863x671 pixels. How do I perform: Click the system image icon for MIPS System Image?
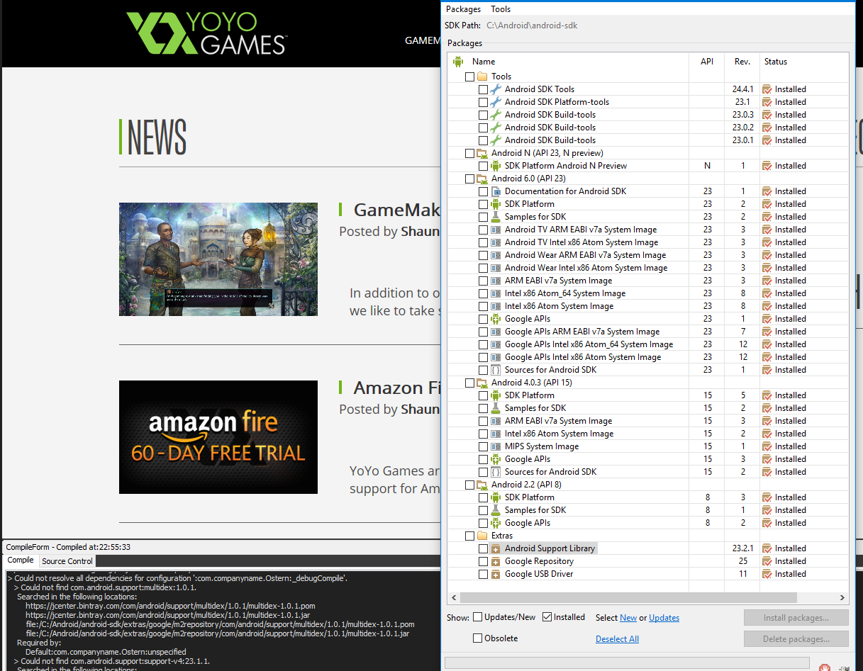496,446
